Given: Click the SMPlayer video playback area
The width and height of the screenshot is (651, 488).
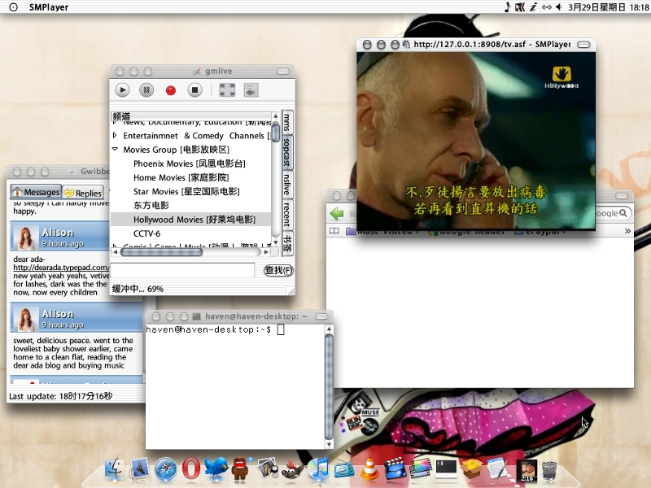Looking at the screenshot, I should tap(476, 141).
